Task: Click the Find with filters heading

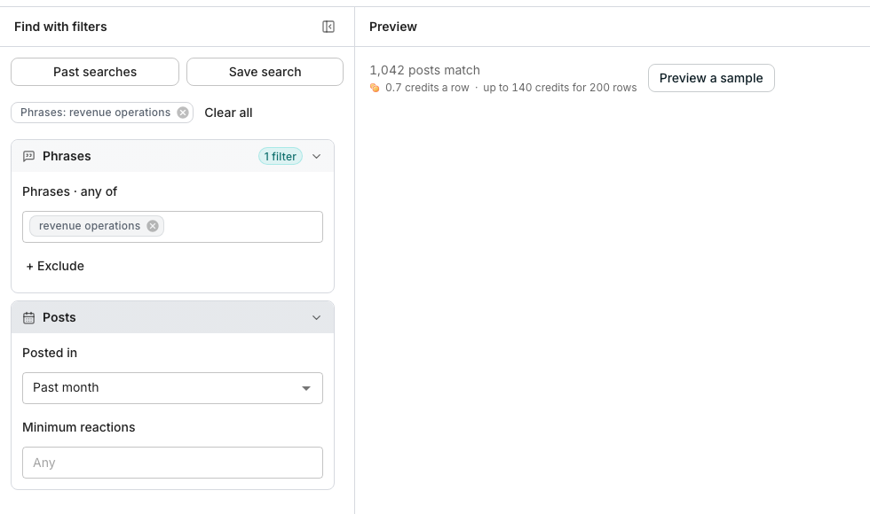Action: click(60, 27)
